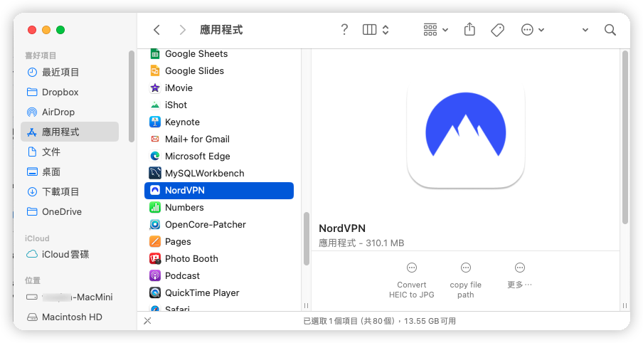Click the Google Slides app icon
643x343 pixels.
click(x=155, y=71)
